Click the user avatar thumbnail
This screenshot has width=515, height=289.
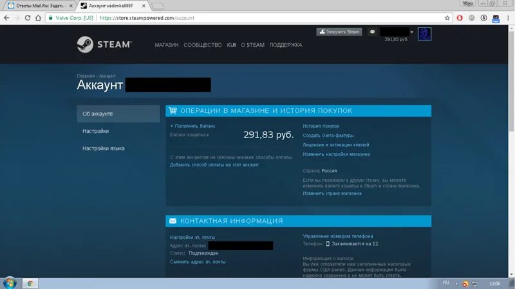pos(424,34)
